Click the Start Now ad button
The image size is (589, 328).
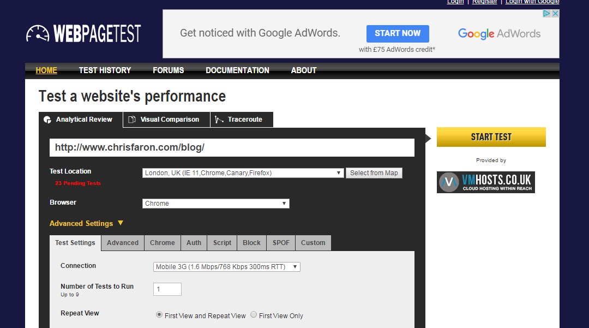click(398, 33)
